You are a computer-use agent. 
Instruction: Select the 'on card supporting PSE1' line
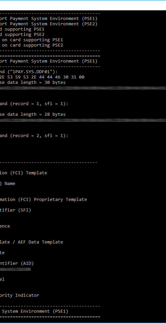tap(32, 40)
